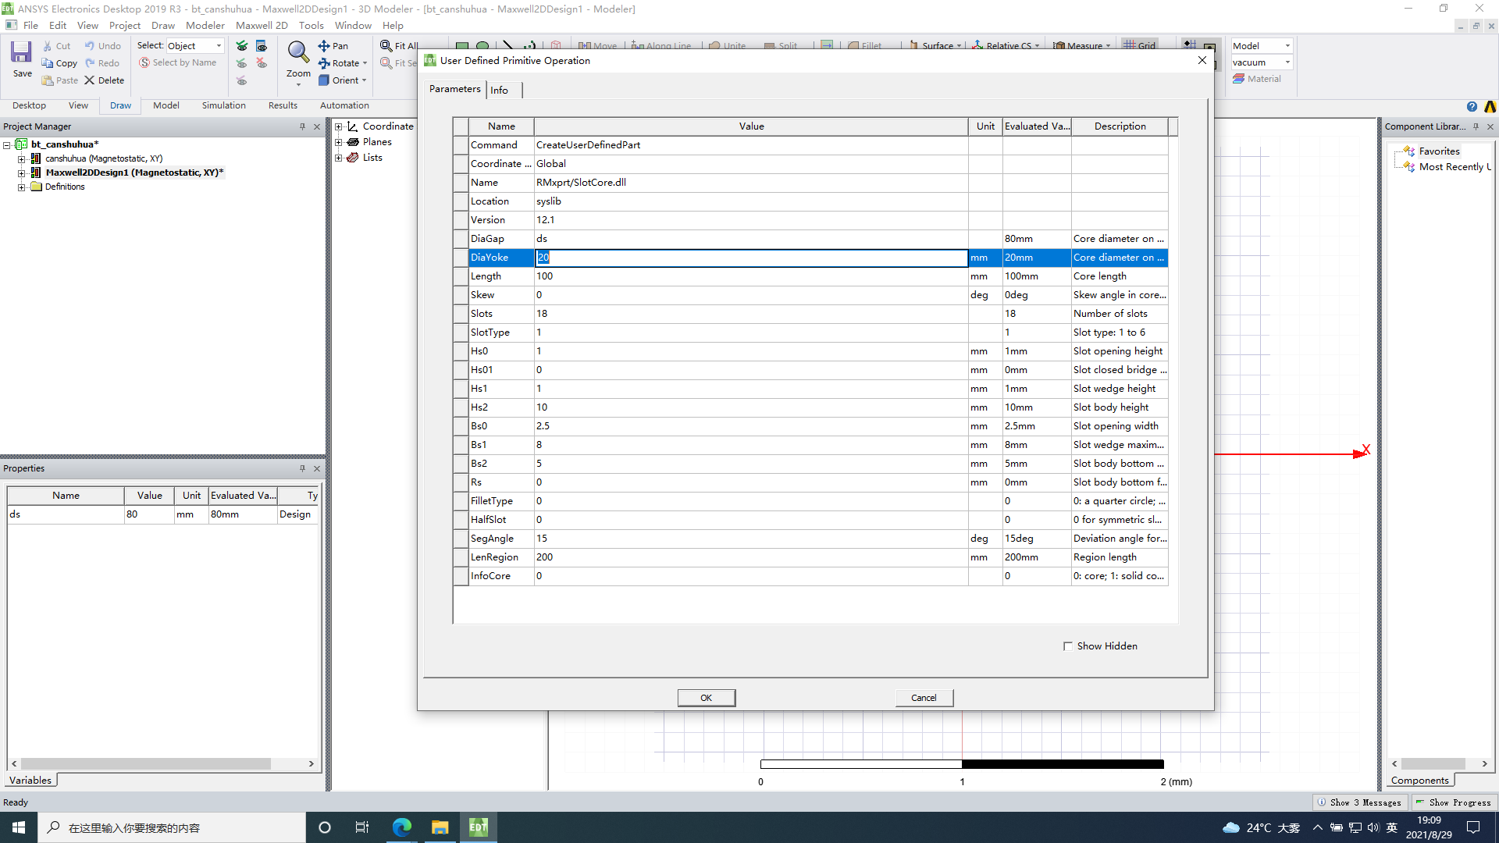Screen dimensions: 1499x843
Task: Click the OK button in the dialog
Action: (x=706, y=698)
